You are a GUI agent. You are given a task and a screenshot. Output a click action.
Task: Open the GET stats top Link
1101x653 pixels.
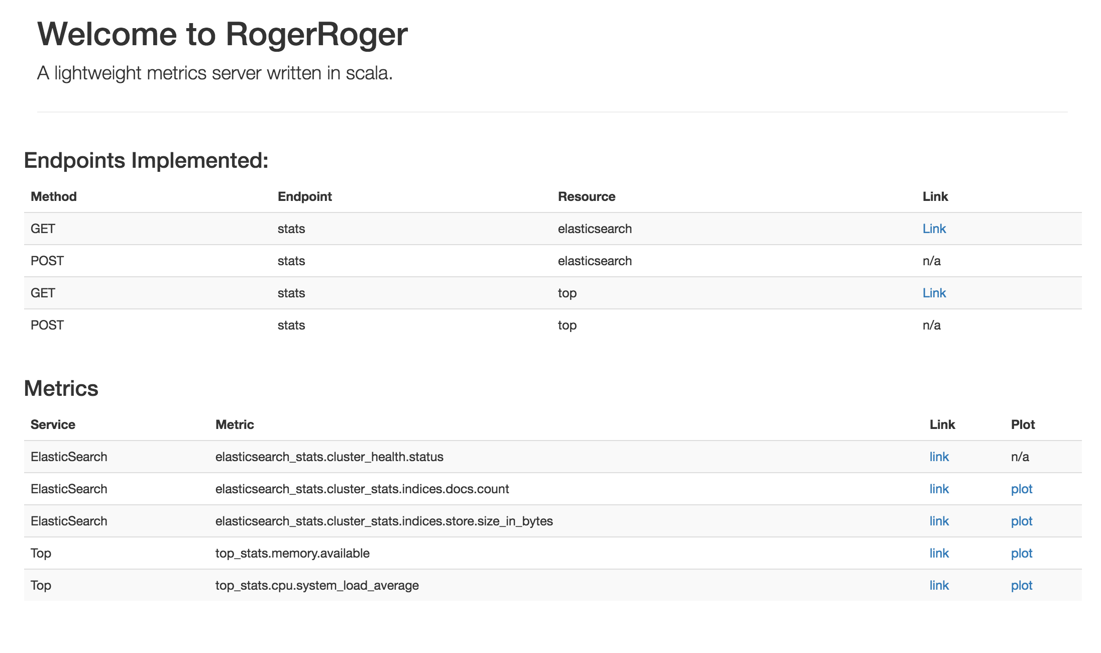click(934, 293)
